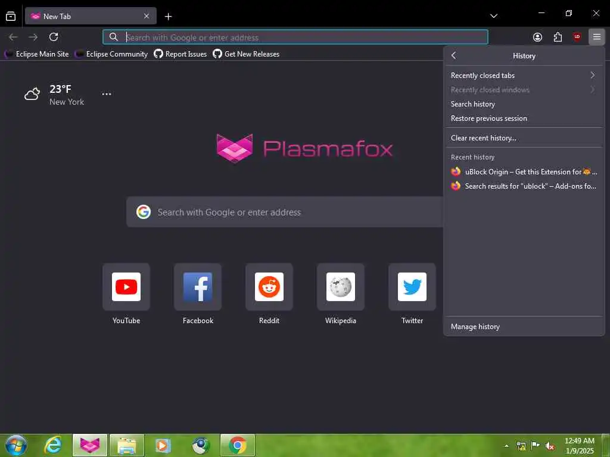
Task: Open Get New Releases bookmark
Action: (246, 54)
